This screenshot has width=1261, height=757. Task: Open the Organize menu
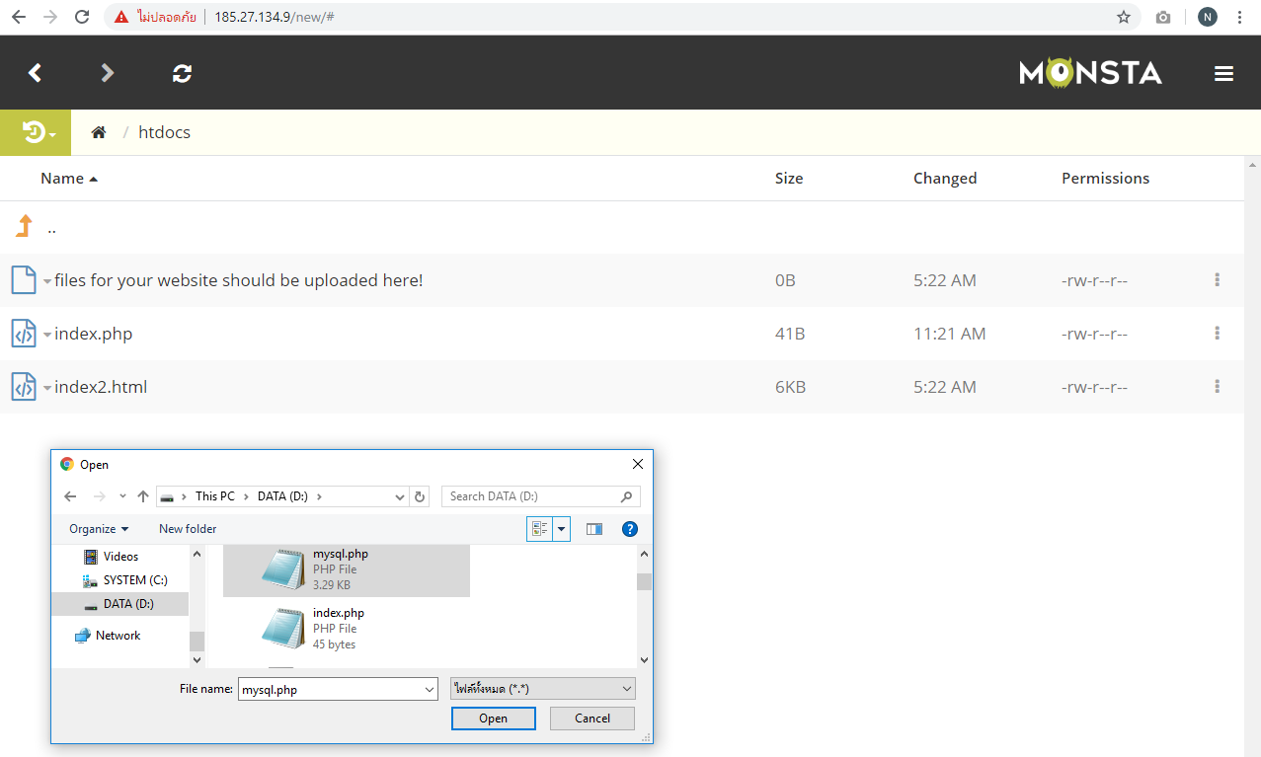pyautogui.click(x=99, y=529)
